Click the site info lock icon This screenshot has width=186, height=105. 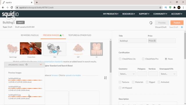click(x=17, y=8)
